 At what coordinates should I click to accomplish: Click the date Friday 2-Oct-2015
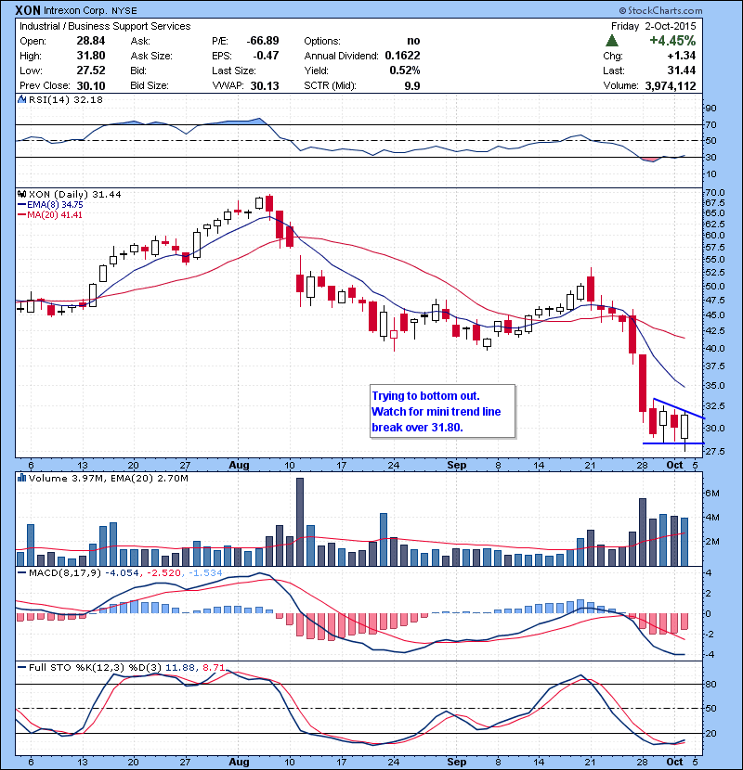coord(654,26)
